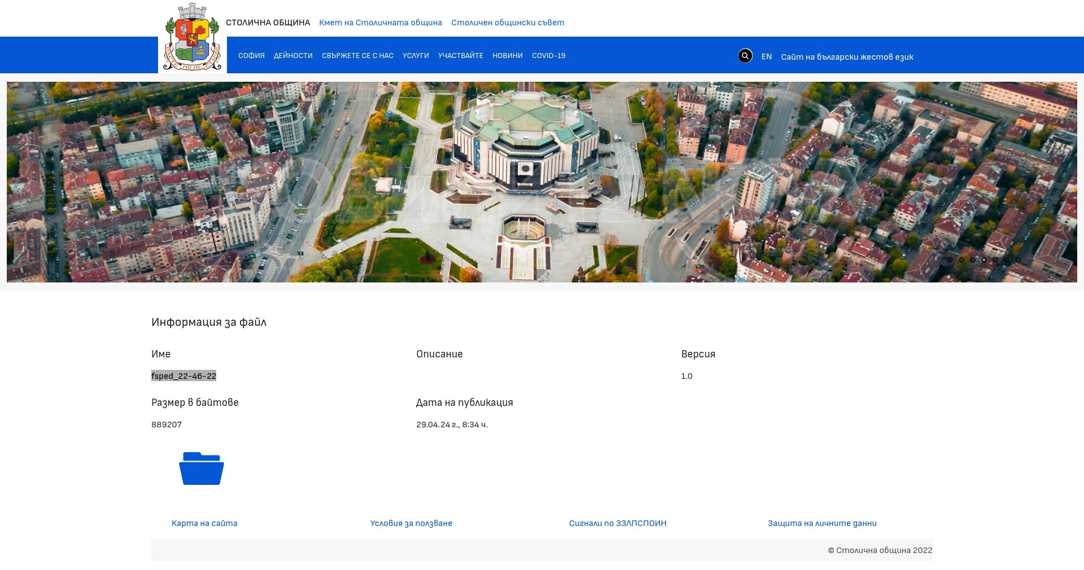The image size is (1084, 570).
Task: Open the COVID-19 menu item
Action: (548, 56)
